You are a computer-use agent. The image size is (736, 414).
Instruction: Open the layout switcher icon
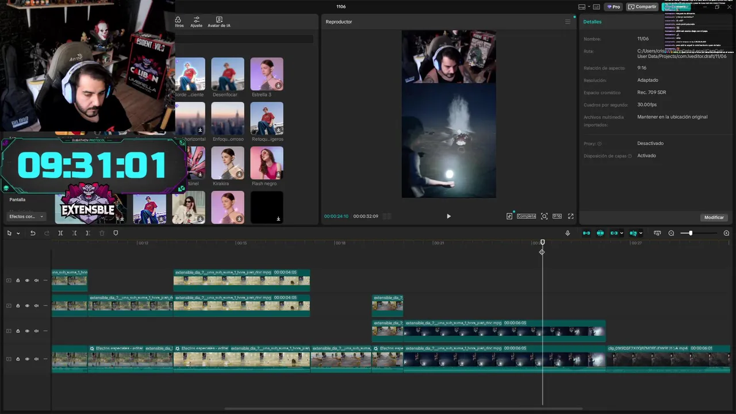click(x=582, y=7)
